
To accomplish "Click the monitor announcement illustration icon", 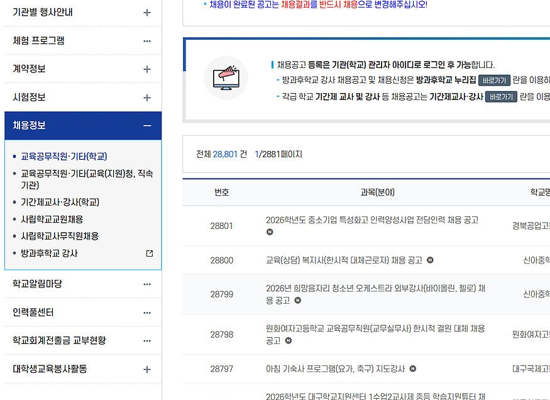I will [x=225, y=79].
